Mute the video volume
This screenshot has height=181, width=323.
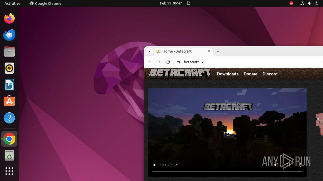[x=276, y=165]
